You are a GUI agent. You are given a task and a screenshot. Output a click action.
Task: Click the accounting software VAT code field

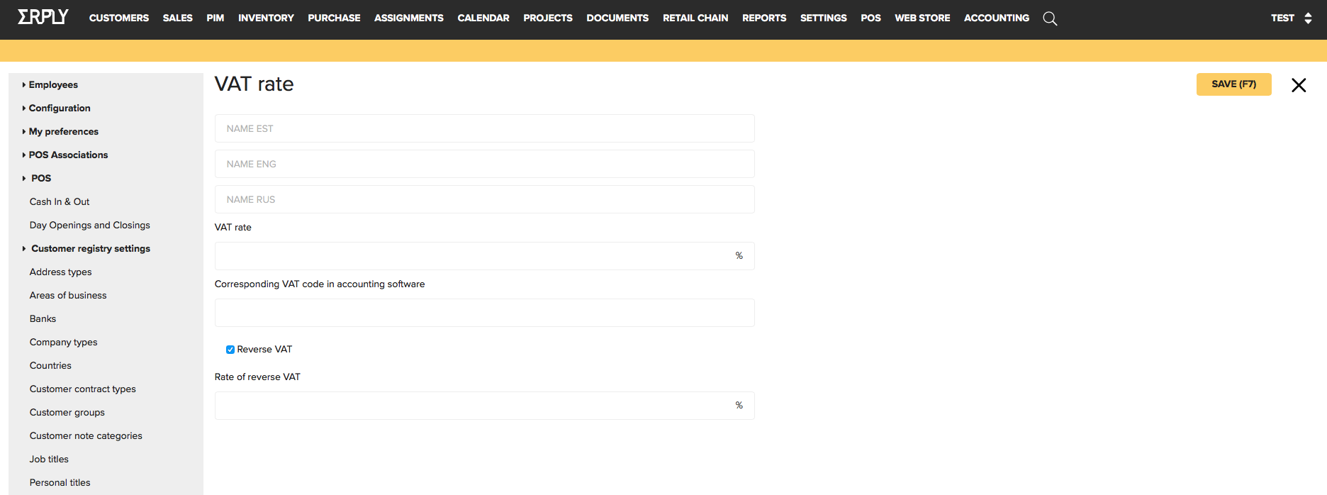click(x=485, y=313)
